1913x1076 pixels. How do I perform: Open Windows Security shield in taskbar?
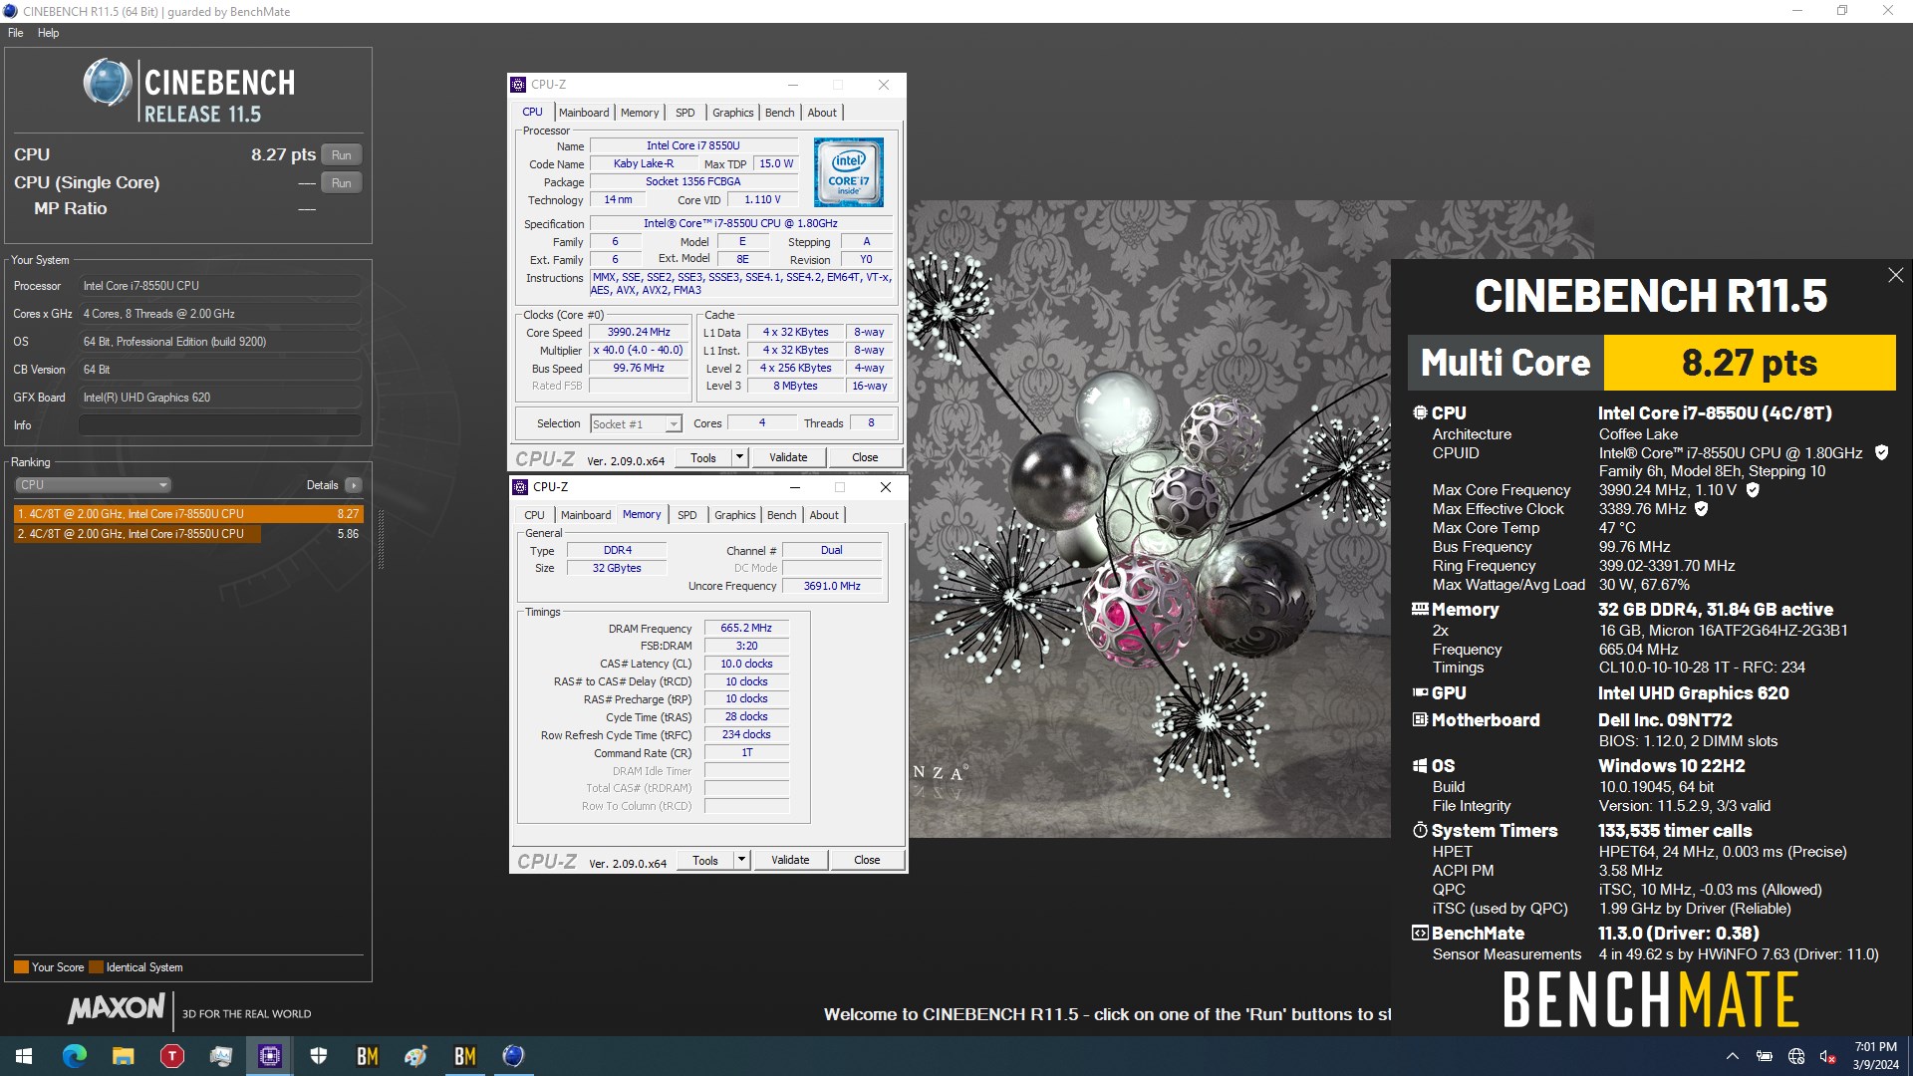[319, 1056]
